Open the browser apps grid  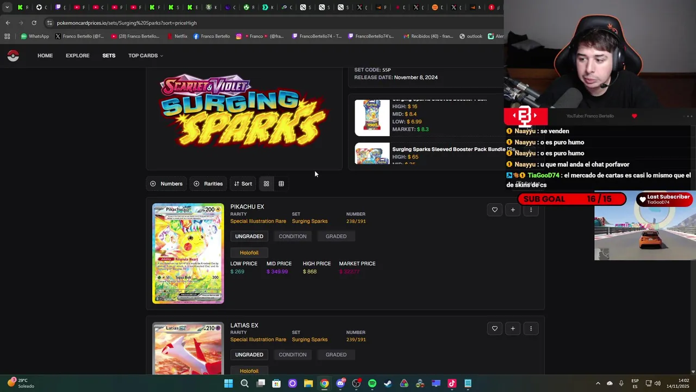click(x=7, y=36)
